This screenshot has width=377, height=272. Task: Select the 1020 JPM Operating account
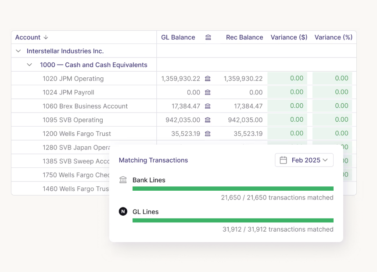point(73,79)
